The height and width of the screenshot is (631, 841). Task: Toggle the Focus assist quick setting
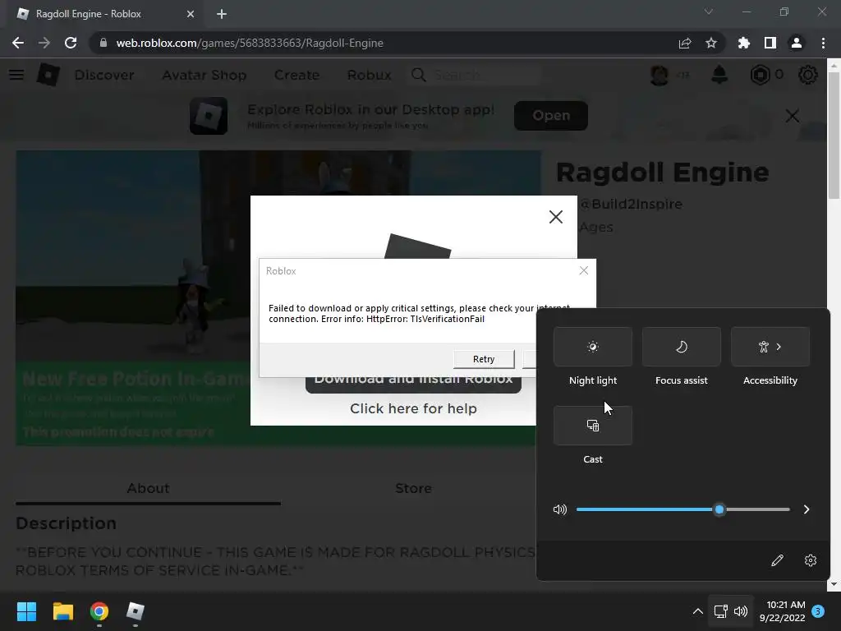(681, 347)
